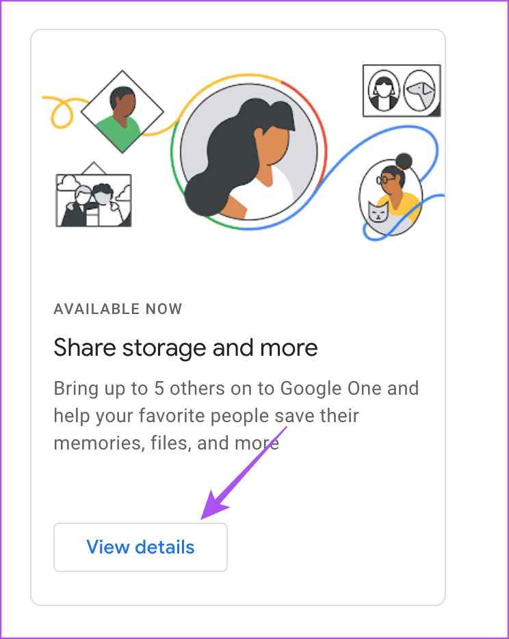Click the View details button
Image resolution: width=509 pixels, height=639 pixels.
coord(140,547)
